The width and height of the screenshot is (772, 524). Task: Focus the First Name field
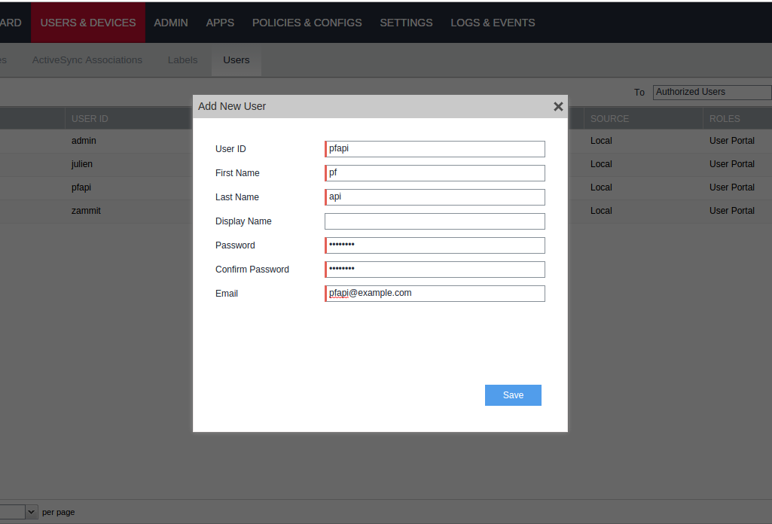[435, 173]
